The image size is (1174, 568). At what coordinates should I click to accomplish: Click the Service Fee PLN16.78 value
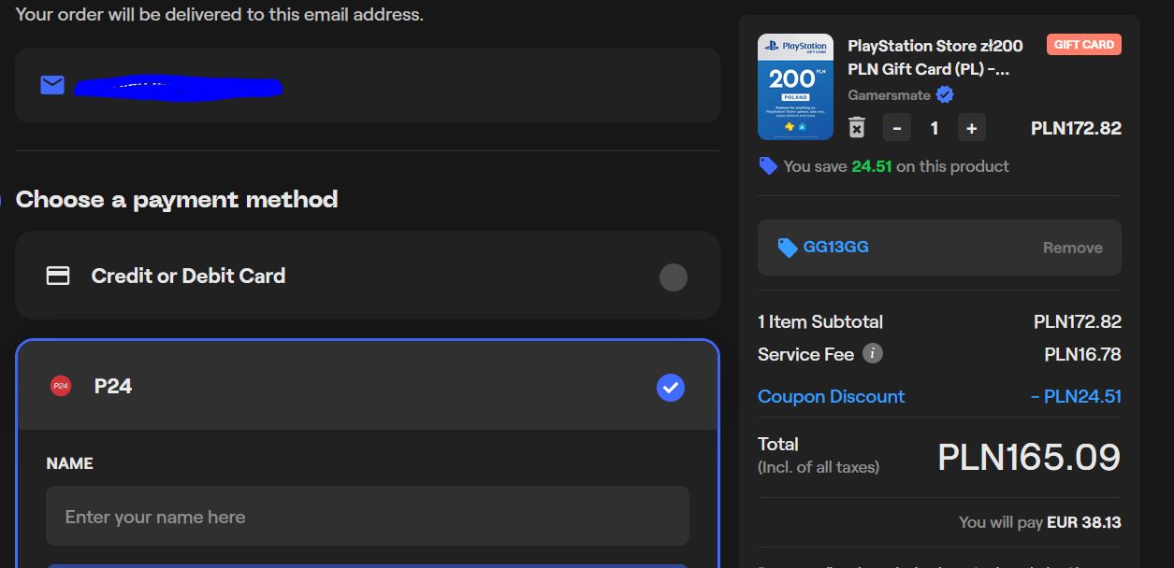point(1082,354)
